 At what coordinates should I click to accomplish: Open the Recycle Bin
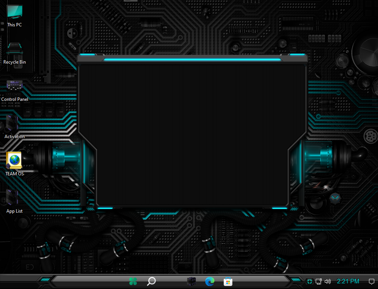[15, 49]
